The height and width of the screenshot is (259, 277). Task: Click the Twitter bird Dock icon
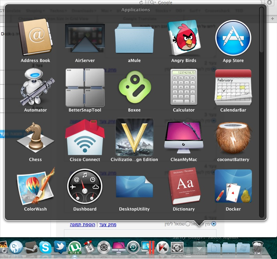60,247
